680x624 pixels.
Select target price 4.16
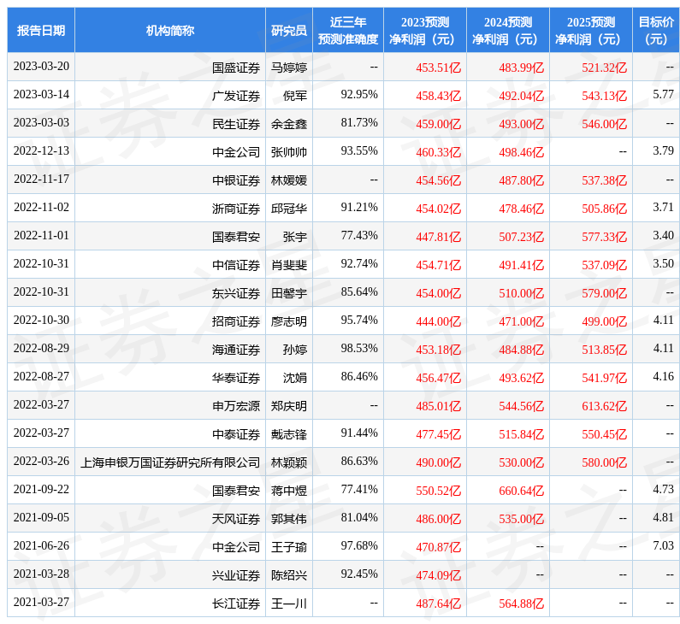click(664, 376)
